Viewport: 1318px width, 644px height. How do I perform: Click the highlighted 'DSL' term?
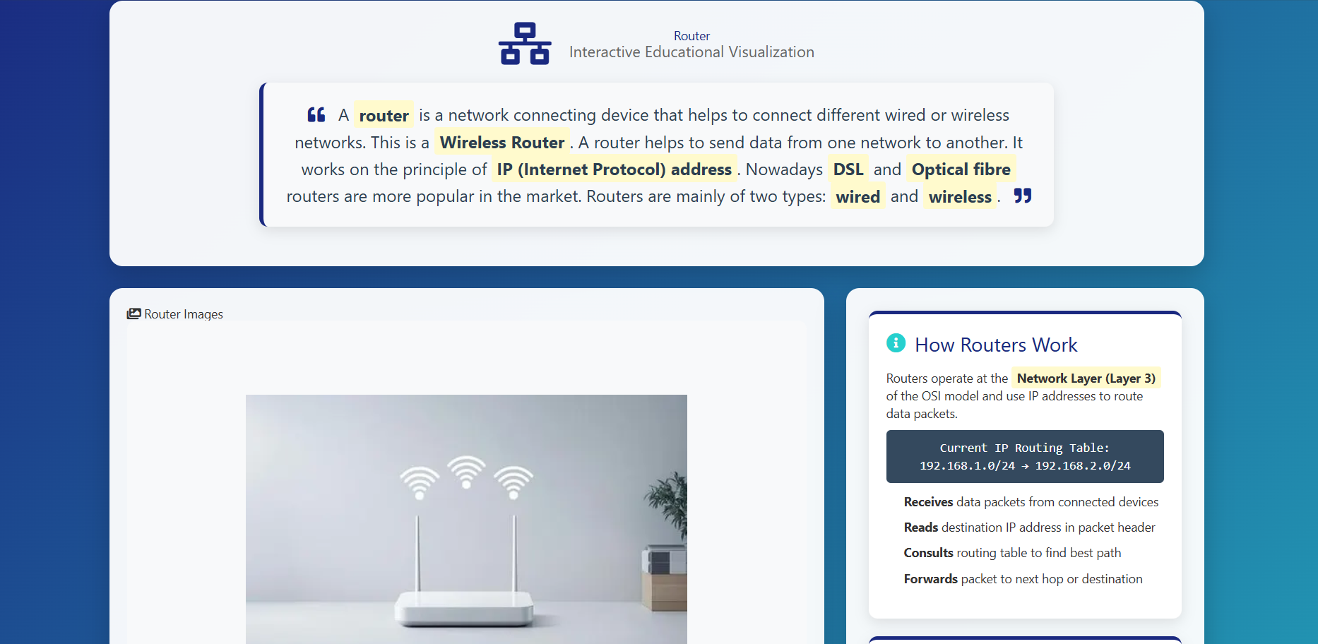[848, 169]
